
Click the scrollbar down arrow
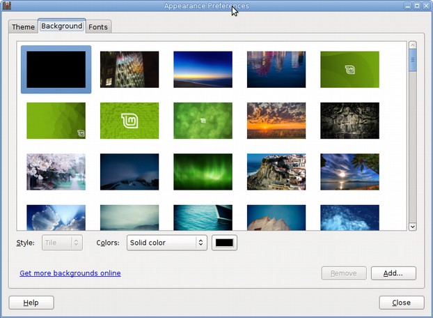coord(413,227)
